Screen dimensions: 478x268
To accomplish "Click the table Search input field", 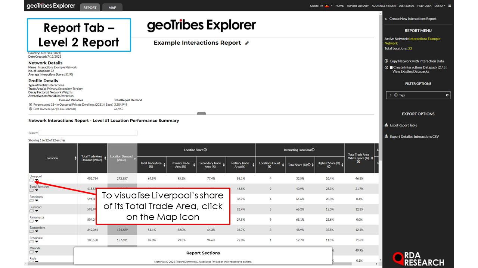I will click(88, 133).
